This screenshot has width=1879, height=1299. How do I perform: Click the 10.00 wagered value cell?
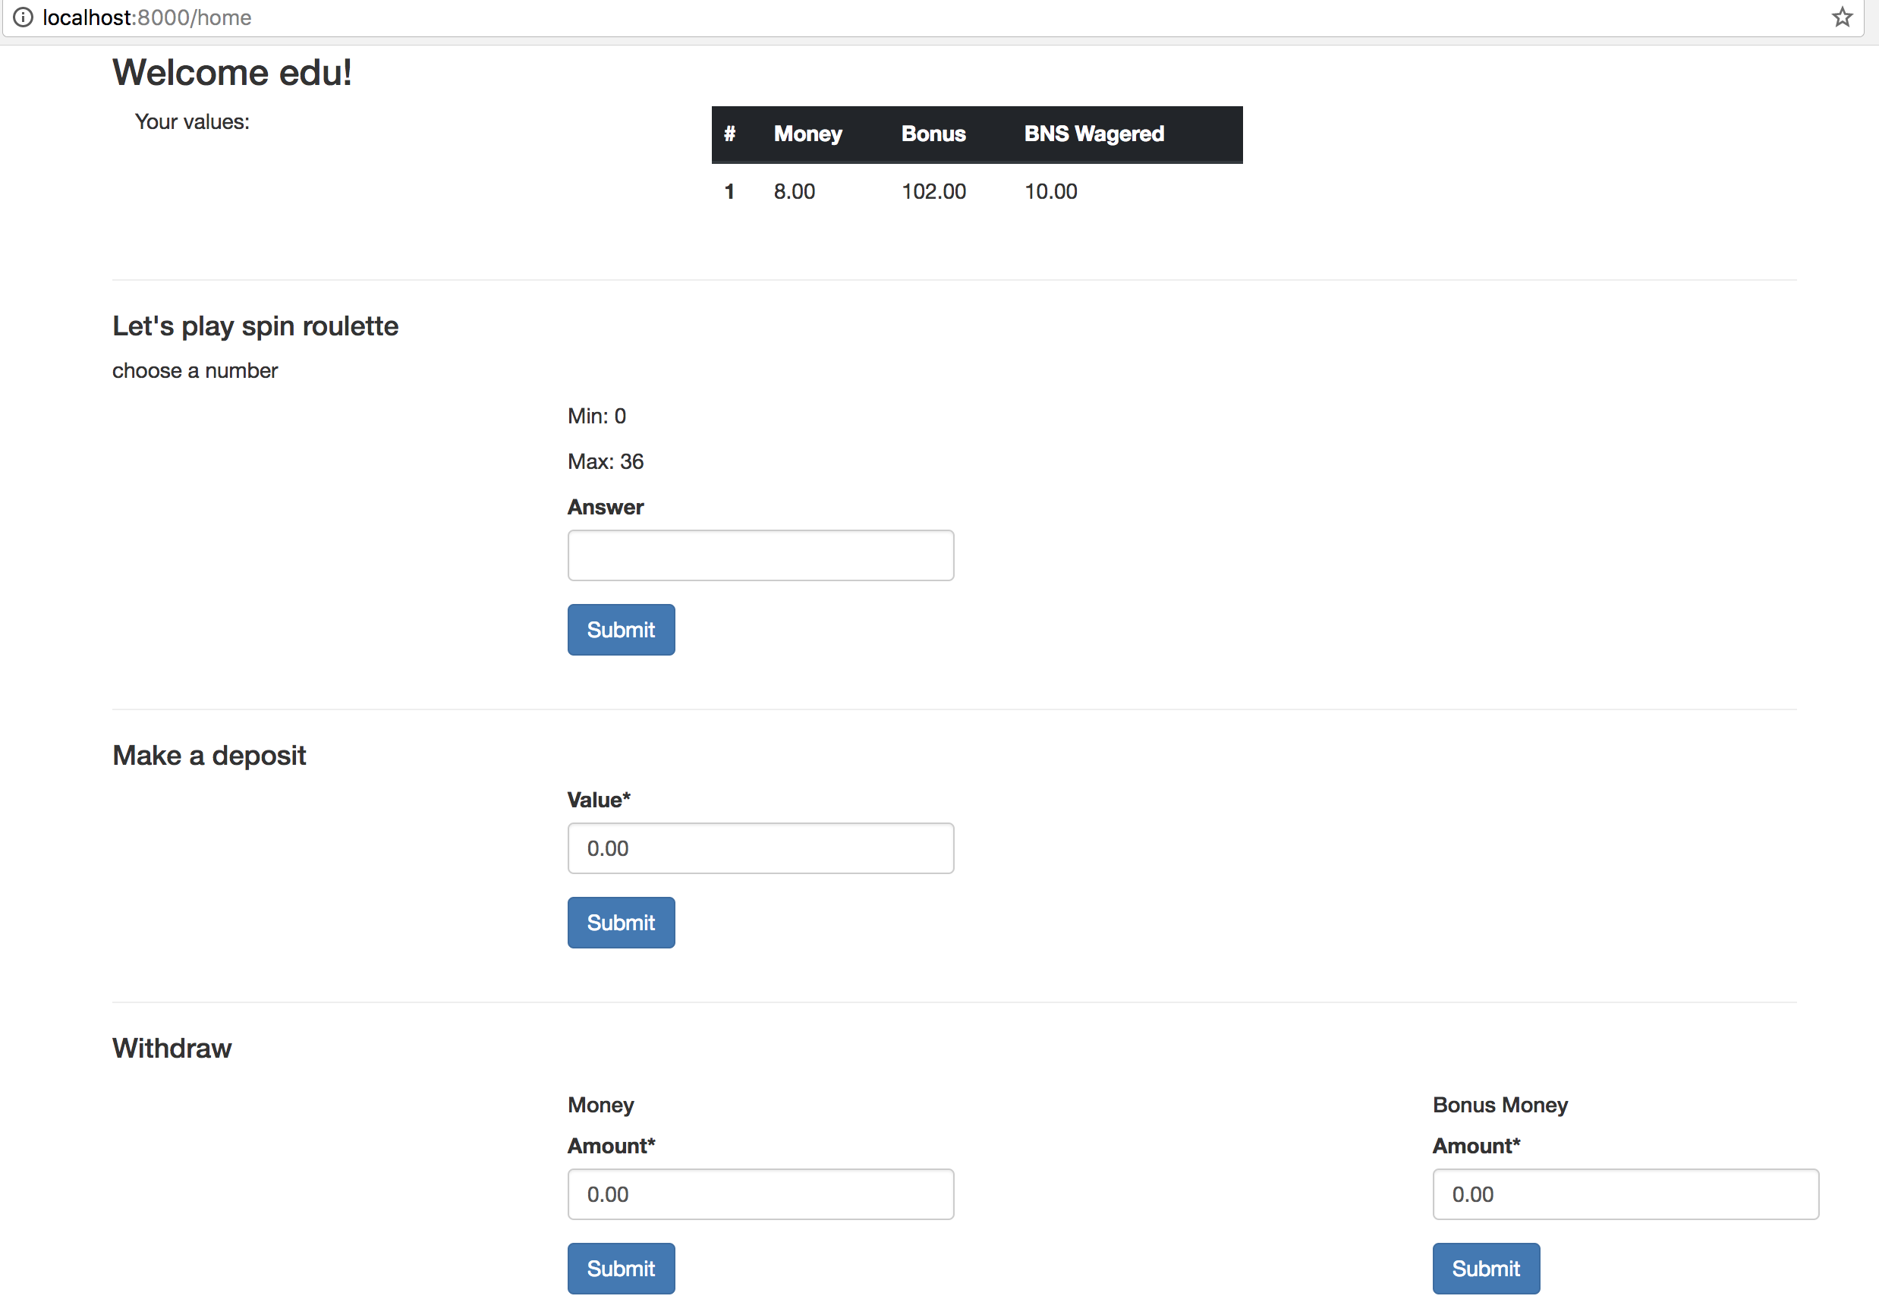(1050, 191)
